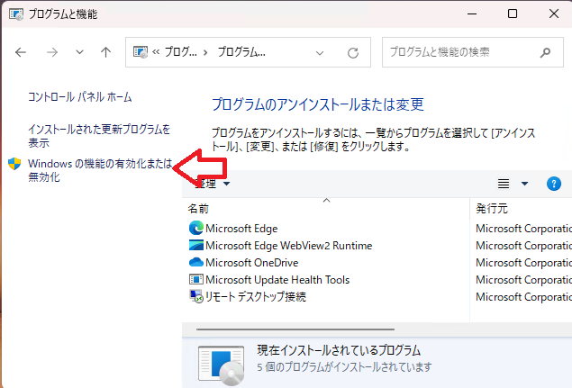Open help with the blue question mark

tap(554, 184)
